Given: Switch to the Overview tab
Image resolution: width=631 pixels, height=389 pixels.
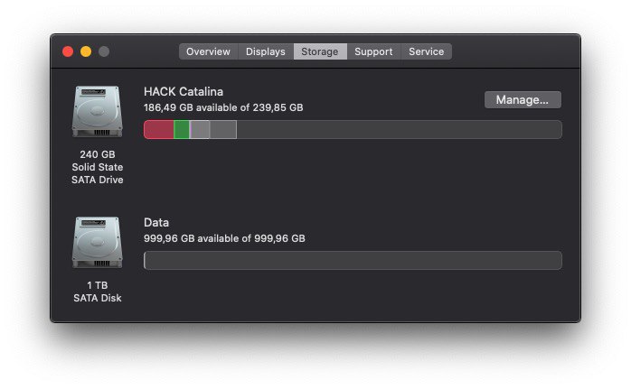Looking at the screenshot, I should pyautogui.click(x=208, y=51).
